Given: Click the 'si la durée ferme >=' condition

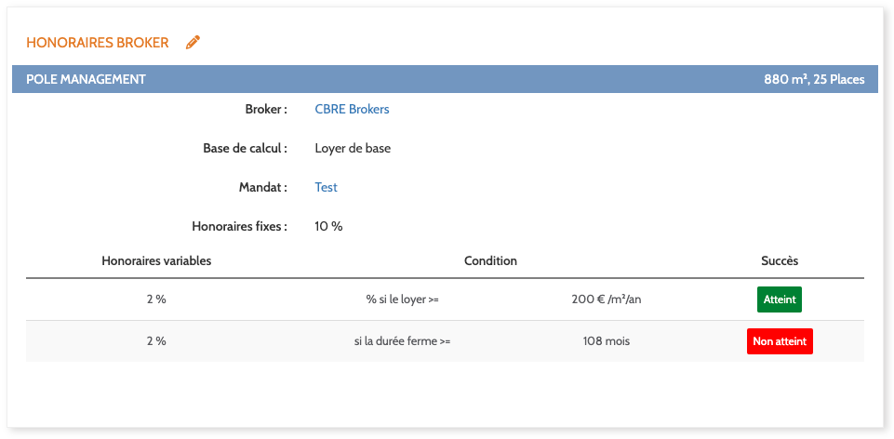Looking at the screenshot, I should pos(402,341).
